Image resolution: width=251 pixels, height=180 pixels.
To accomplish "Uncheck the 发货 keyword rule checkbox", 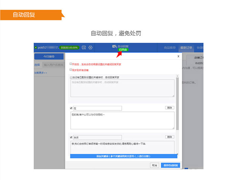I will (x=71, y=137).
